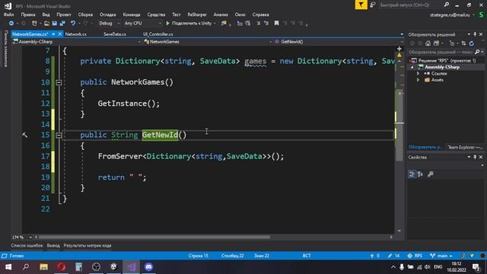Switch to the Network.cs tab
This screenshot has width=487, height=274.
(76, 34)
